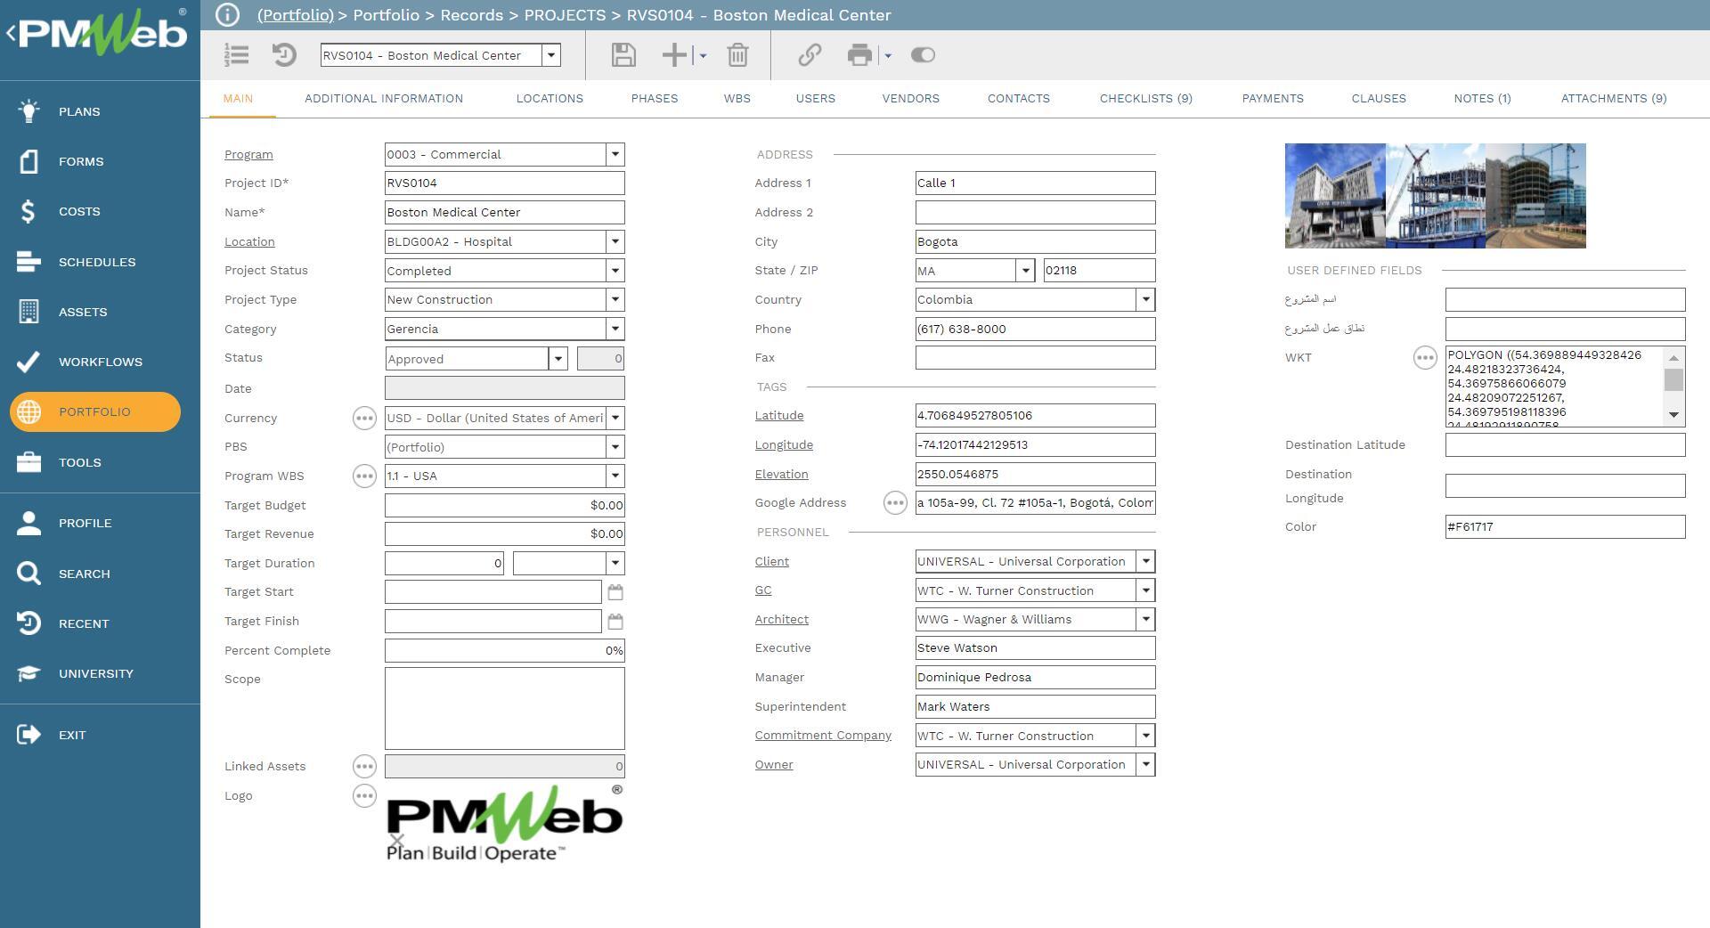Click the ellipsis button beside Program WBS
The width and height of the screenshot is (1710, 928).
pyautogui.click(x=364, y=476)
